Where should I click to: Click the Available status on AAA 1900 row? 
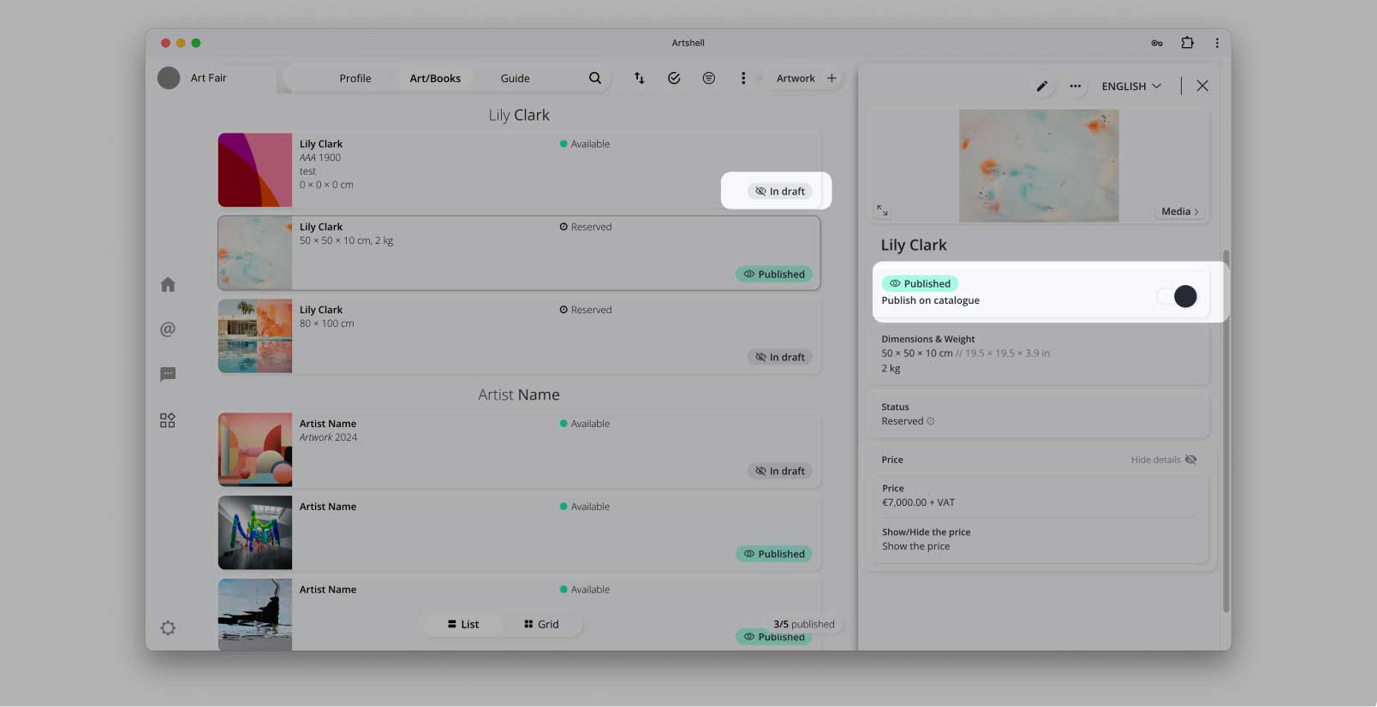coord(585,144)
